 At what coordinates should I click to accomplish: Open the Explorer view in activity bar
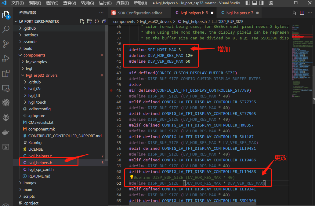[6, 15]
